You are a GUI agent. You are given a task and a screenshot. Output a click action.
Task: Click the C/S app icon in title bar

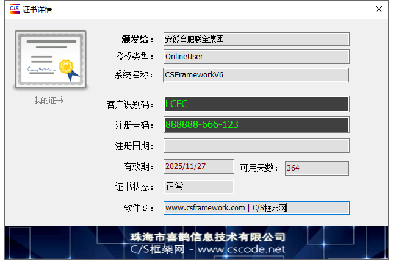(x=15, y=9)
